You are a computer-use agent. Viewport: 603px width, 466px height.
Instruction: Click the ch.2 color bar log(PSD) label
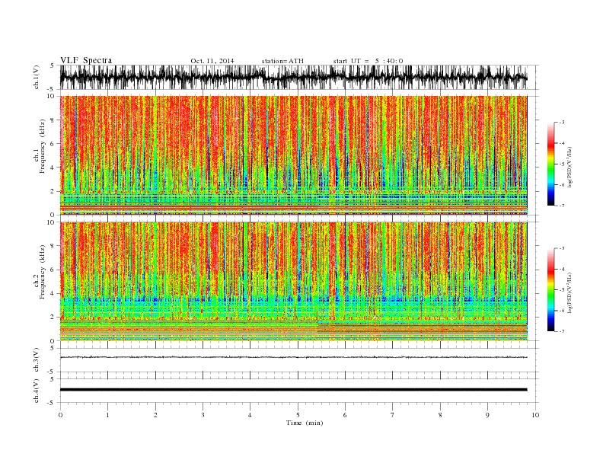click(x=569, y=292)
